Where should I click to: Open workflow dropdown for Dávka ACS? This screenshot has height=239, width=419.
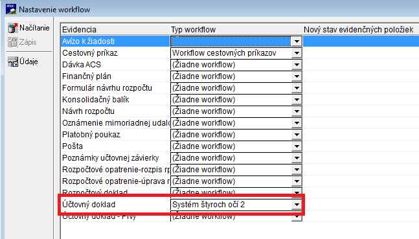click(x=297, y=65)
